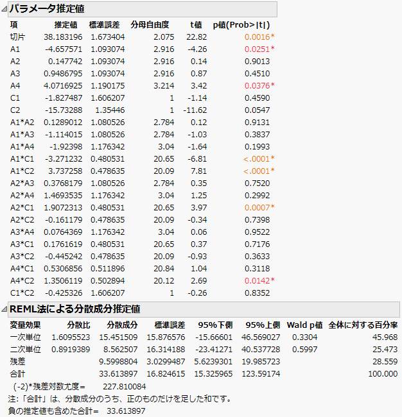Select the A4*C1 interaction row label
402x417 pixels.
click(x=22, y=269)
